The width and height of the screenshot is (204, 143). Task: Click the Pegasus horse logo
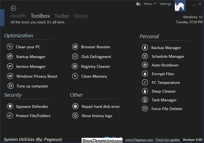pyautogui.click(x=180, y=6)
